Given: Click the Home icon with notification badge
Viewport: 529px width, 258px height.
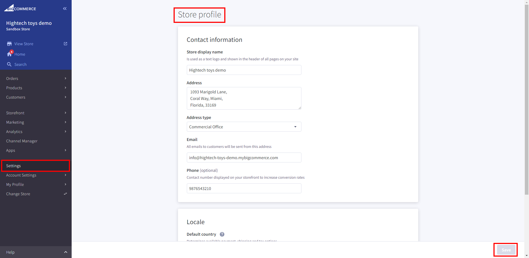Looking at the screenshot, I should tap(10, 54).
